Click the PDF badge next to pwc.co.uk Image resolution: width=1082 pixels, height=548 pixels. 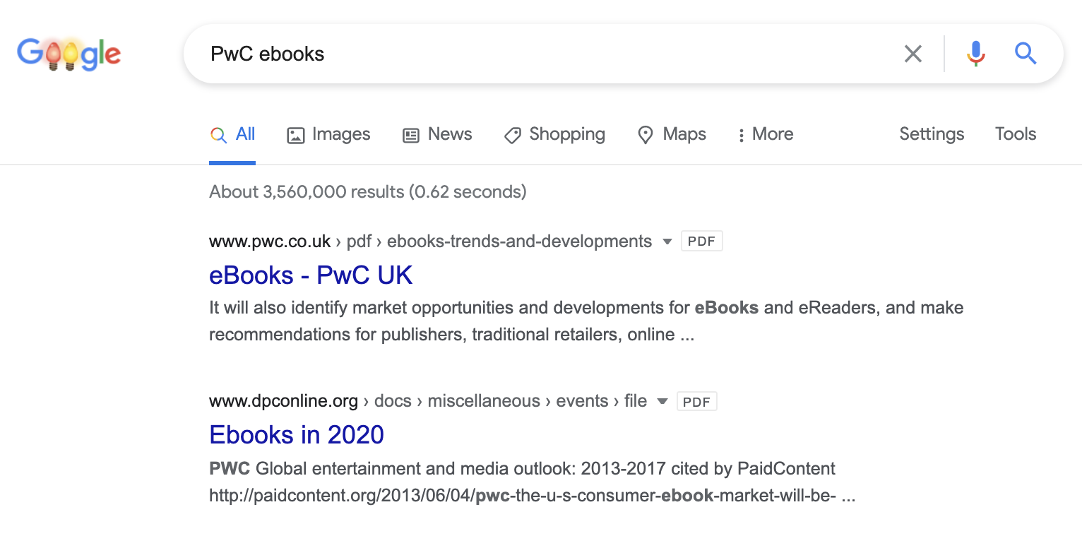pyautogui.click(x=701, y=241)
